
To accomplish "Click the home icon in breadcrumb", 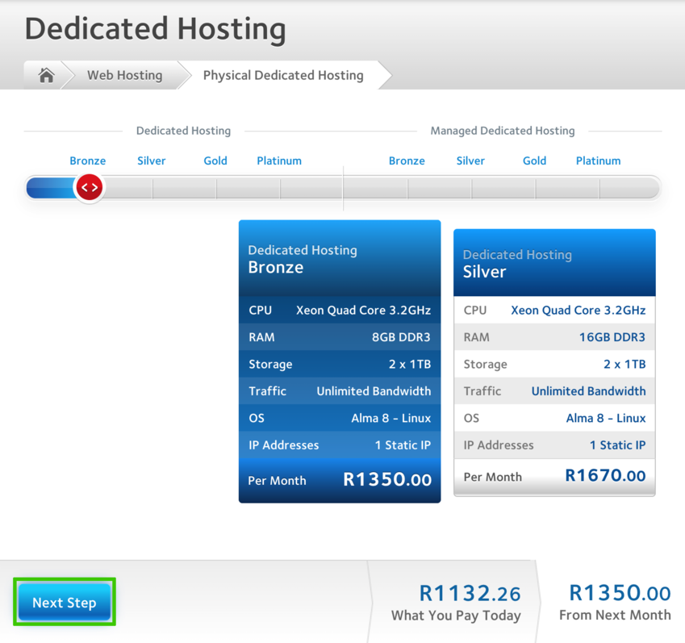I will coord(46,75).
